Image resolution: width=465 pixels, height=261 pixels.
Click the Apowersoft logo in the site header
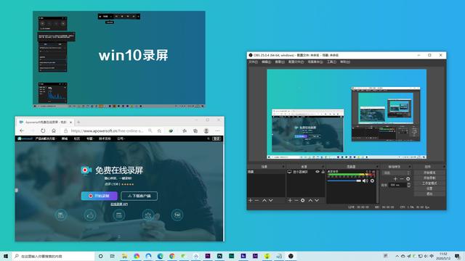25,138
